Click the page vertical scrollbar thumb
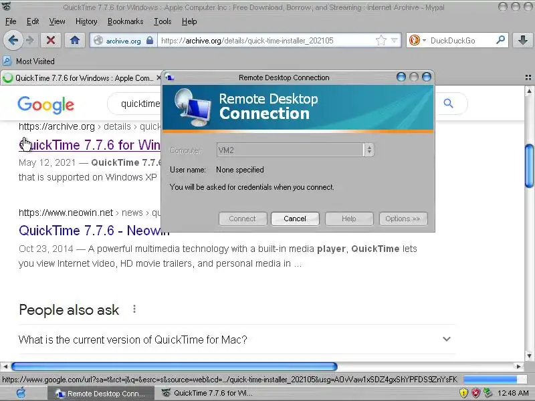The image size is (535, 401). [529, 166]
